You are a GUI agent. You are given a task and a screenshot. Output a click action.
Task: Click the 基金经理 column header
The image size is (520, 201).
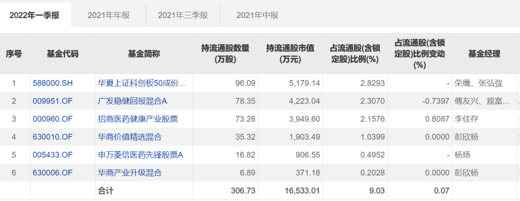point(484,54)
